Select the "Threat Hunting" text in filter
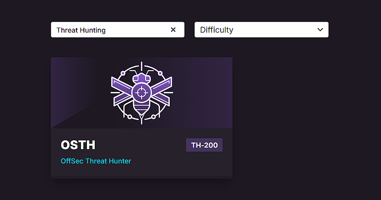Viewport: 381px width, 200px height. (x=81, y=30)
